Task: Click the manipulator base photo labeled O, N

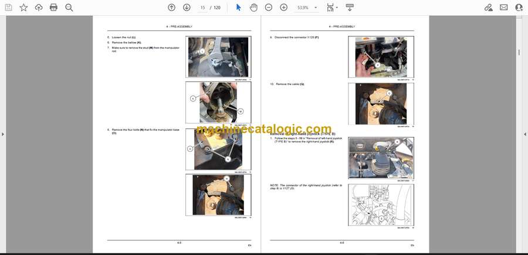Action: (218, 149)
